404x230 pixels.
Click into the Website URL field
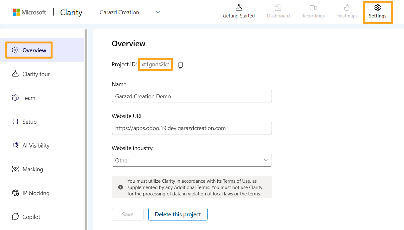coord(192,128)
